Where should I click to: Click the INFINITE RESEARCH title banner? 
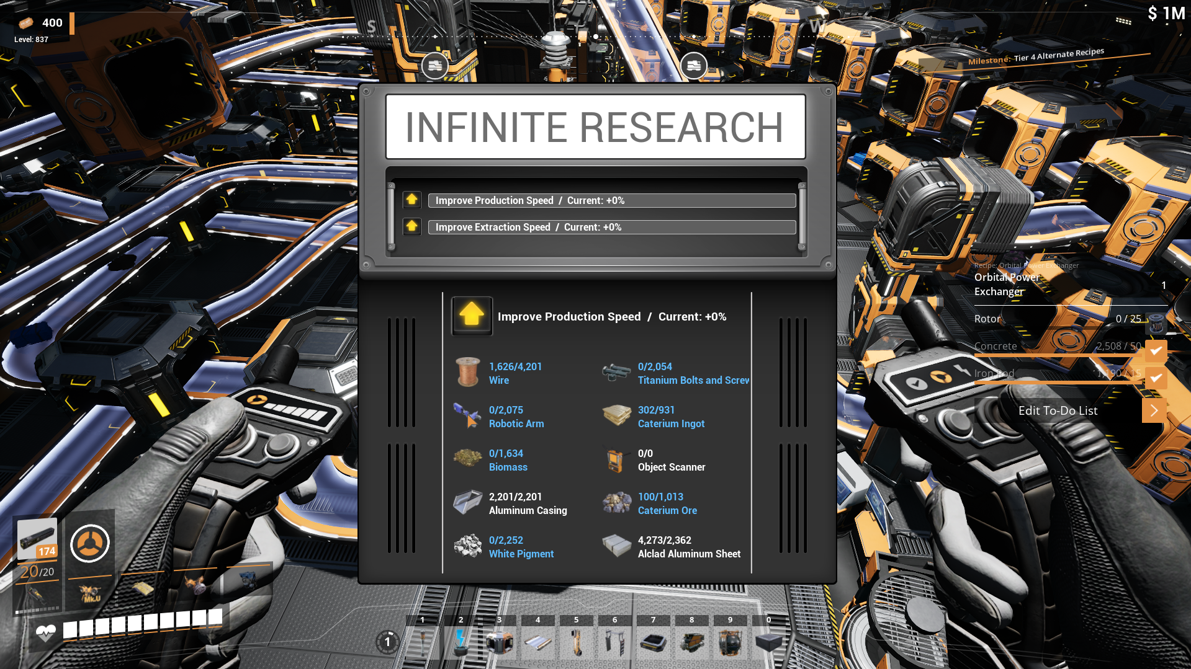tap(595, 127)
